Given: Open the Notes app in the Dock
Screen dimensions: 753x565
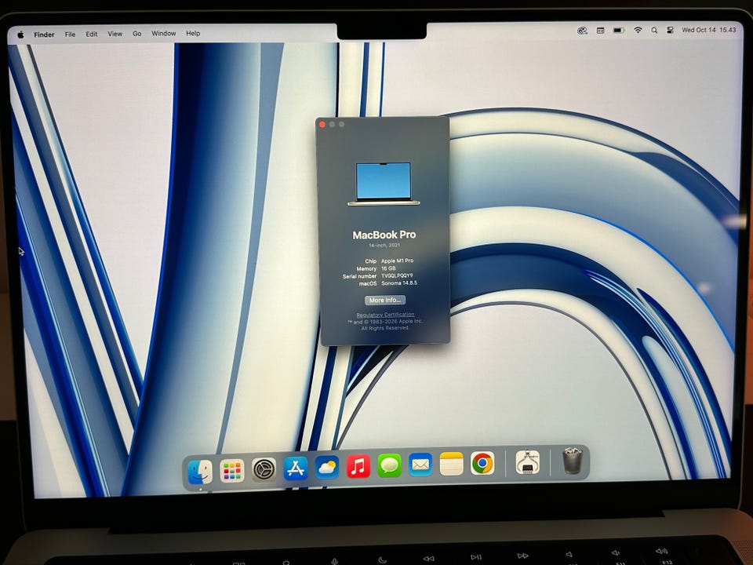Looking at the screenshot, I should click(452, 464).
